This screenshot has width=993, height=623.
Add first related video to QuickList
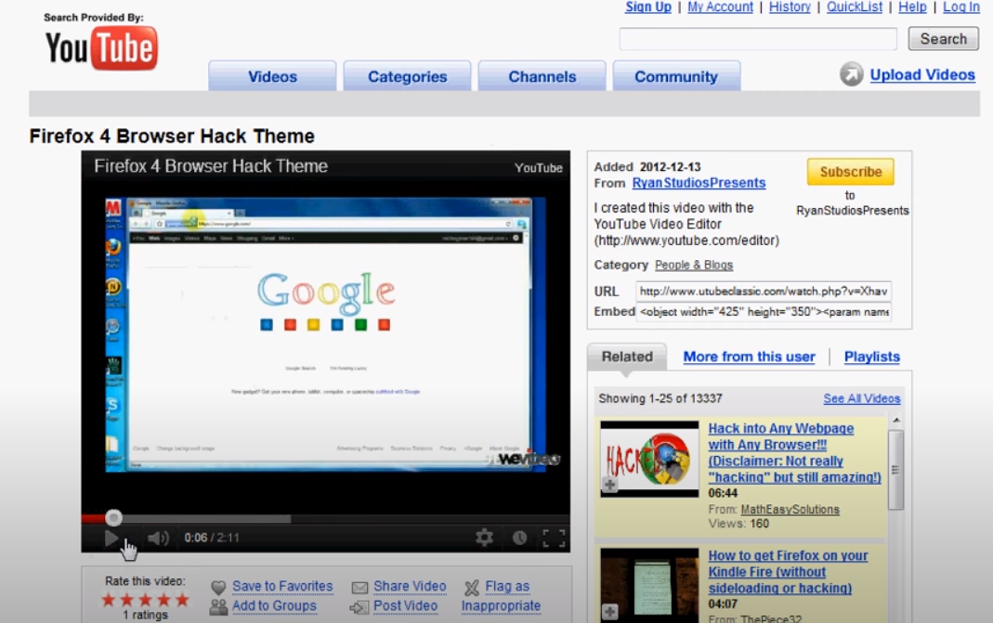(x=609, y=485)
